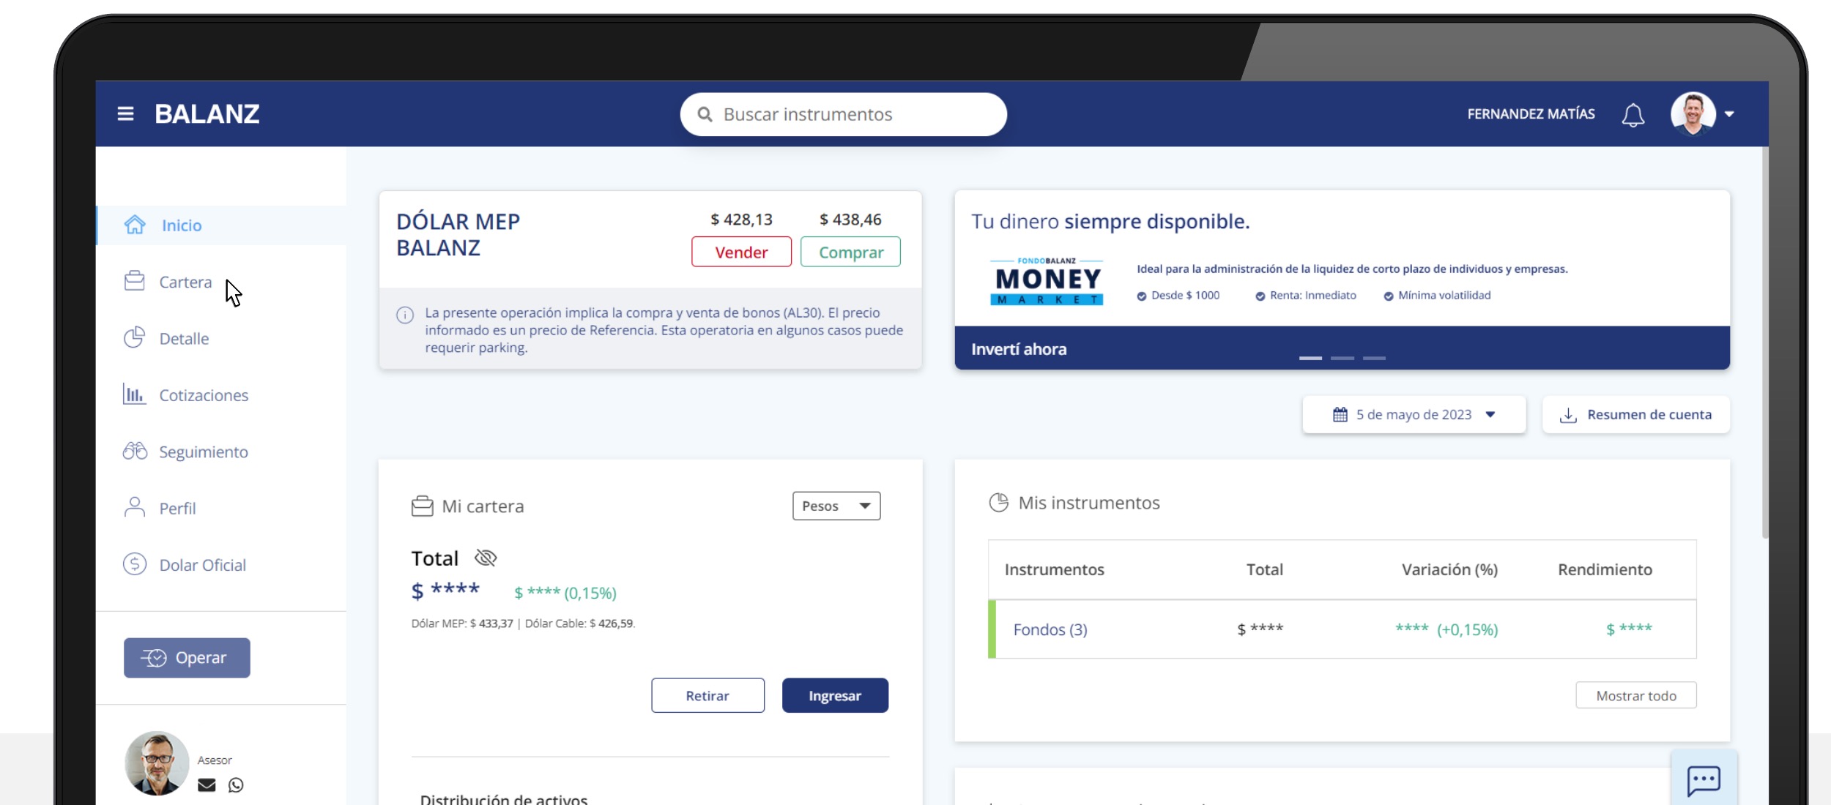Screen dimensions: 1831x805
Task: Click the Mi cartera briefcase icon
Action: click(x=422, y=506)
